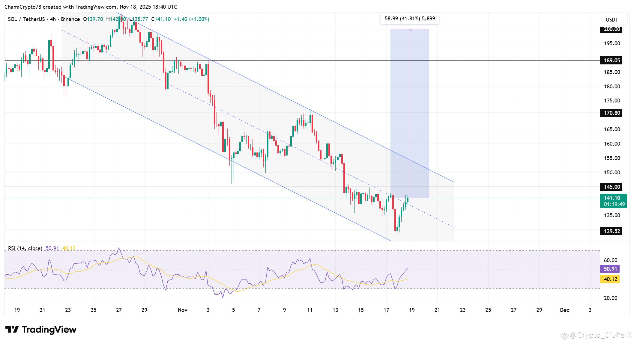Click the +1.00% change value in the legend
634x343 pixels.
coord(199,19)
